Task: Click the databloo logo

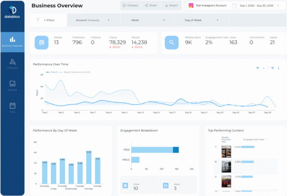Action: [x=12, y=12]
